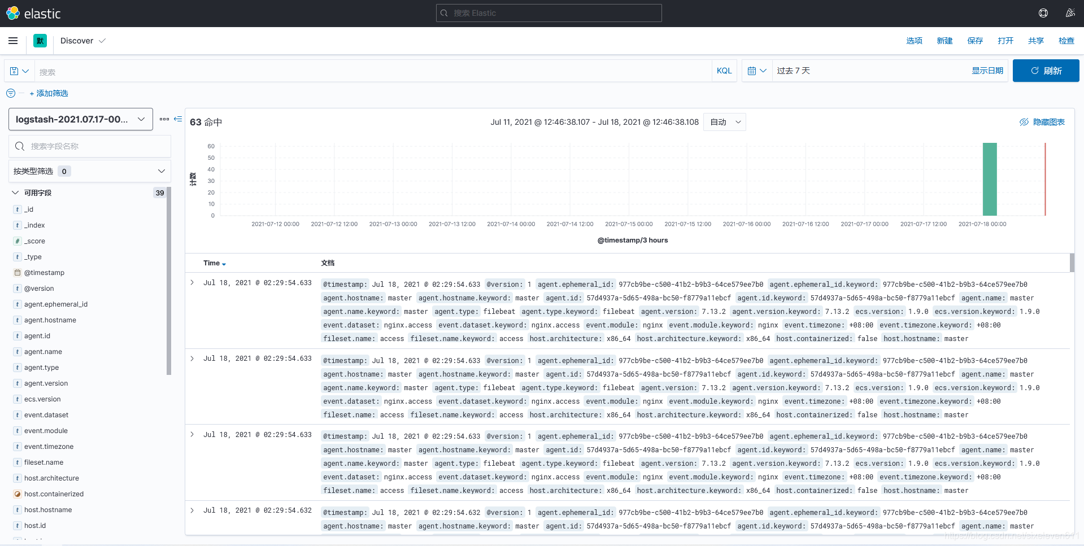
Task: Click the 保存 menu item
Action: click(975, 41)
